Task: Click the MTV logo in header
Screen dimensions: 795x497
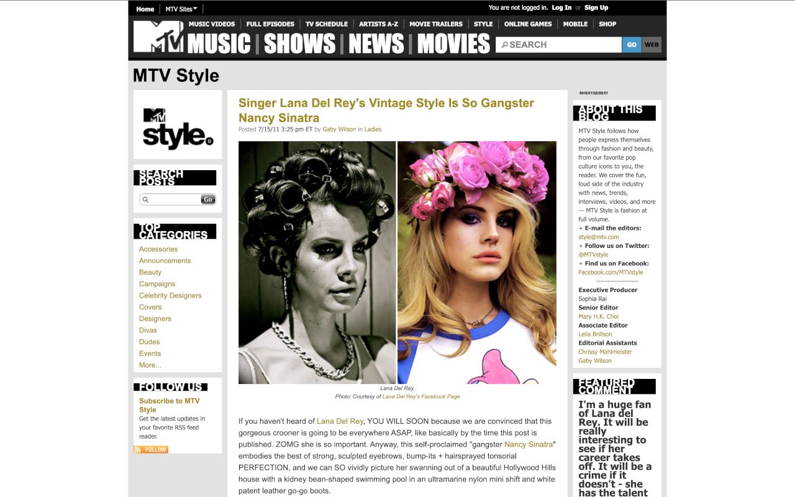Action: pos(158,37)
